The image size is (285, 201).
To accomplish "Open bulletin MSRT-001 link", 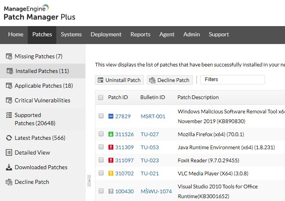I will pos(153,116).
